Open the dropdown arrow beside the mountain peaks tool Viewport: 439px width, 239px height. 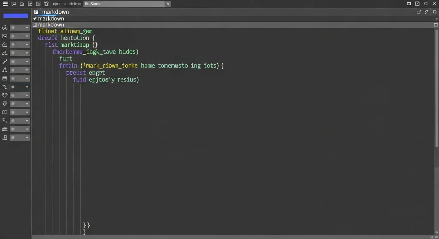(x=27, y=53)
